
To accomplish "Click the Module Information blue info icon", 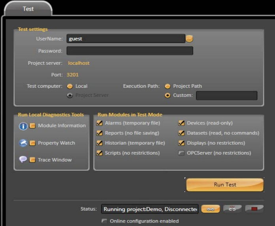I will coord(23,126).
